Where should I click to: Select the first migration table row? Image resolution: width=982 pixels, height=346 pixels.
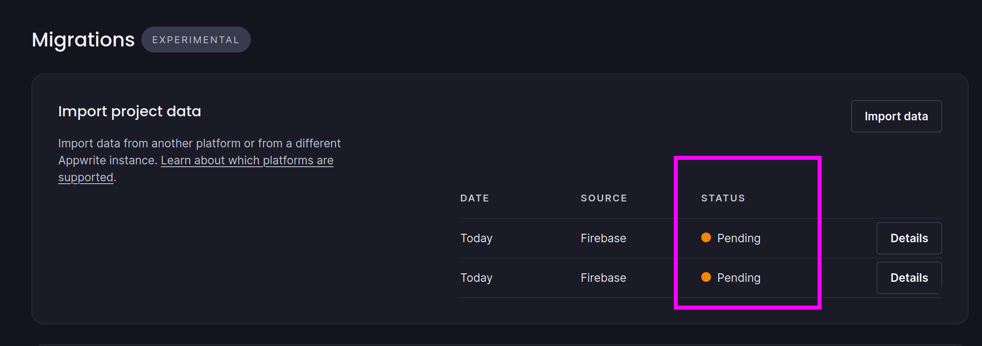(667, 238)
